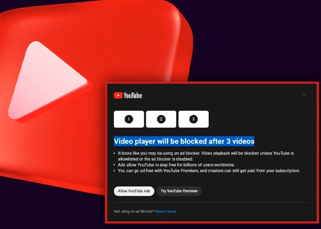
Task: Click the number 3 circle badge
Action: [194, 119]
